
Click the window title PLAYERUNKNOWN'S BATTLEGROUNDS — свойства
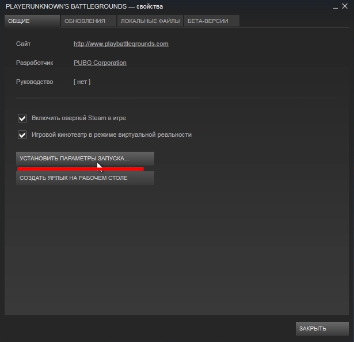[84, 6]
